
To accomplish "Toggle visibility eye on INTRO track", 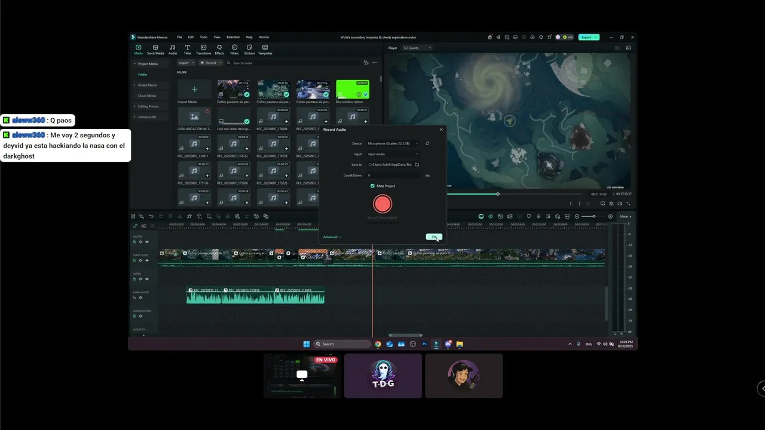I will click(x=146, y=279).
